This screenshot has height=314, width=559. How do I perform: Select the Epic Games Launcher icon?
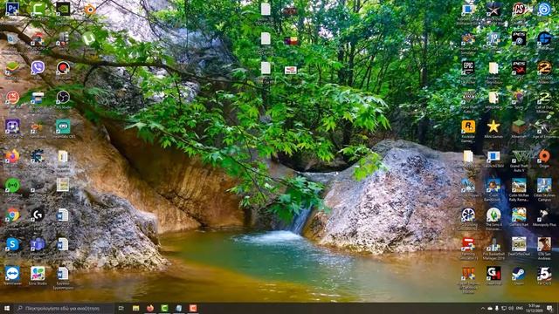point(468,67)
